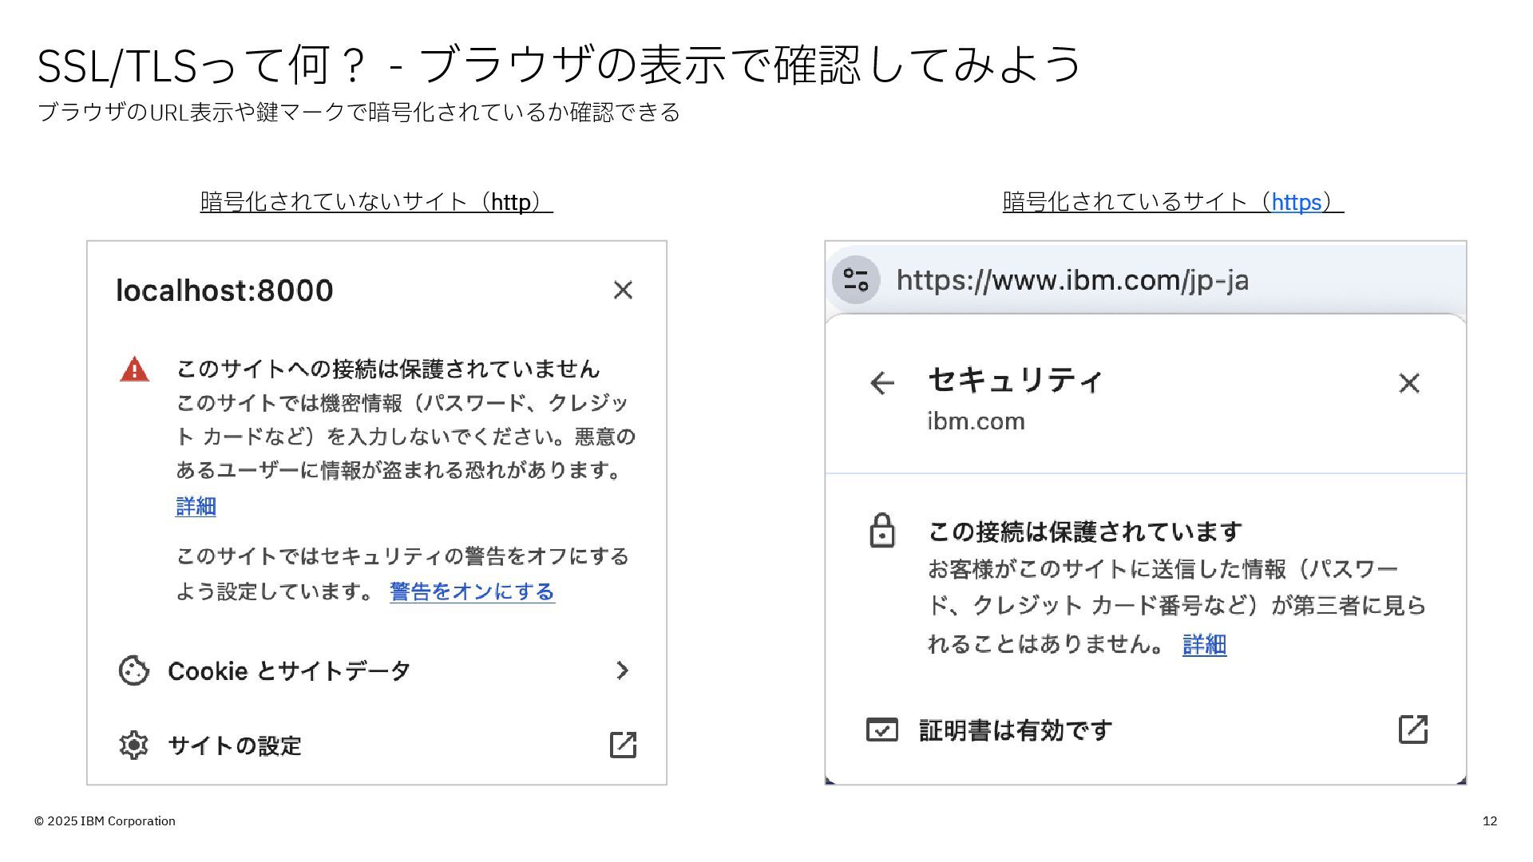1533x862 pixels.
Task: Close the ibm.com security panel
Action: pos(1409,383)
